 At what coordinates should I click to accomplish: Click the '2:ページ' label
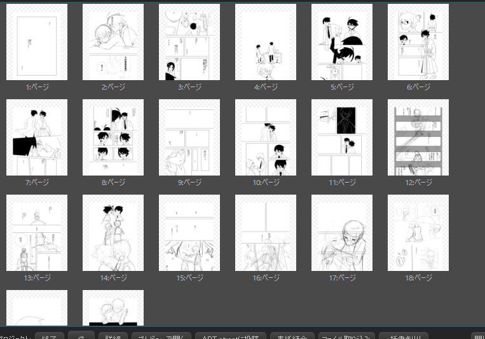pyautogui.click(x=114, y=87)
